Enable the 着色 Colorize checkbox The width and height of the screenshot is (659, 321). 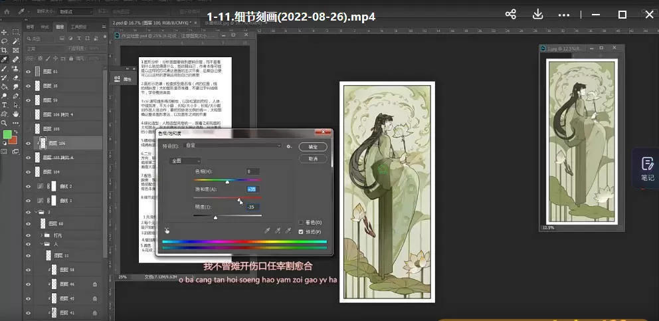(301, 223)
